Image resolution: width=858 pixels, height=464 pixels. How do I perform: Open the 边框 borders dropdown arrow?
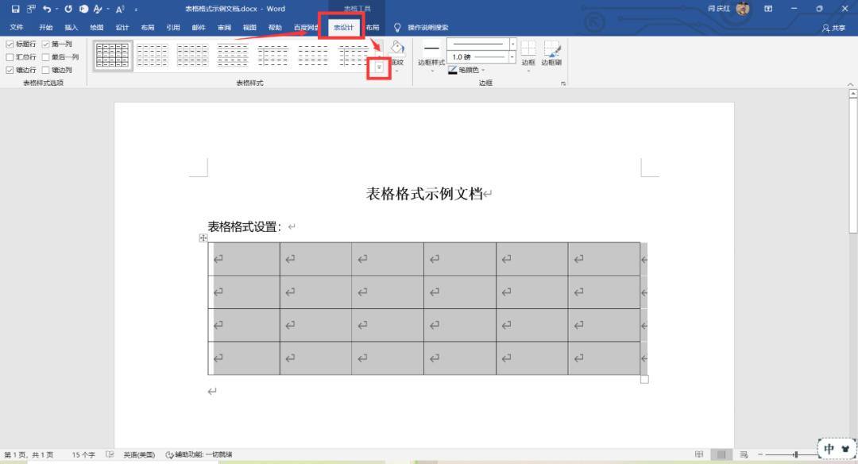click(528, 71)
